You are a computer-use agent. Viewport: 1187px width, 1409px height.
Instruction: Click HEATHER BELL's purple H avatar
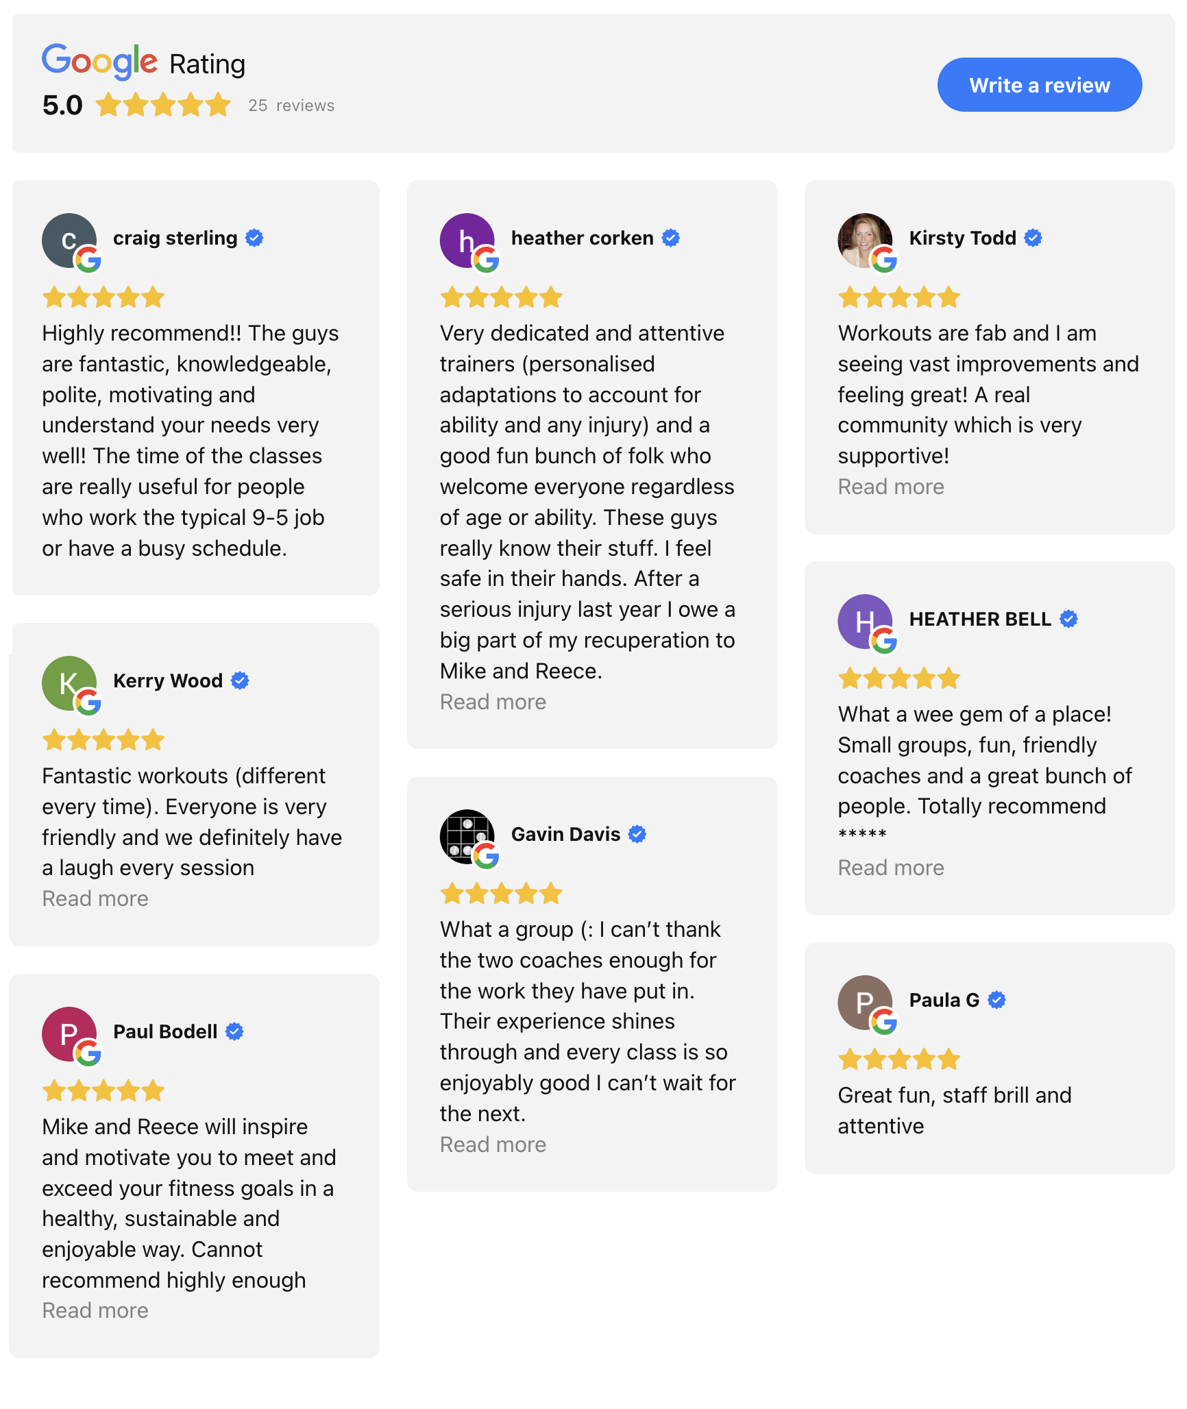click(864, 621)
